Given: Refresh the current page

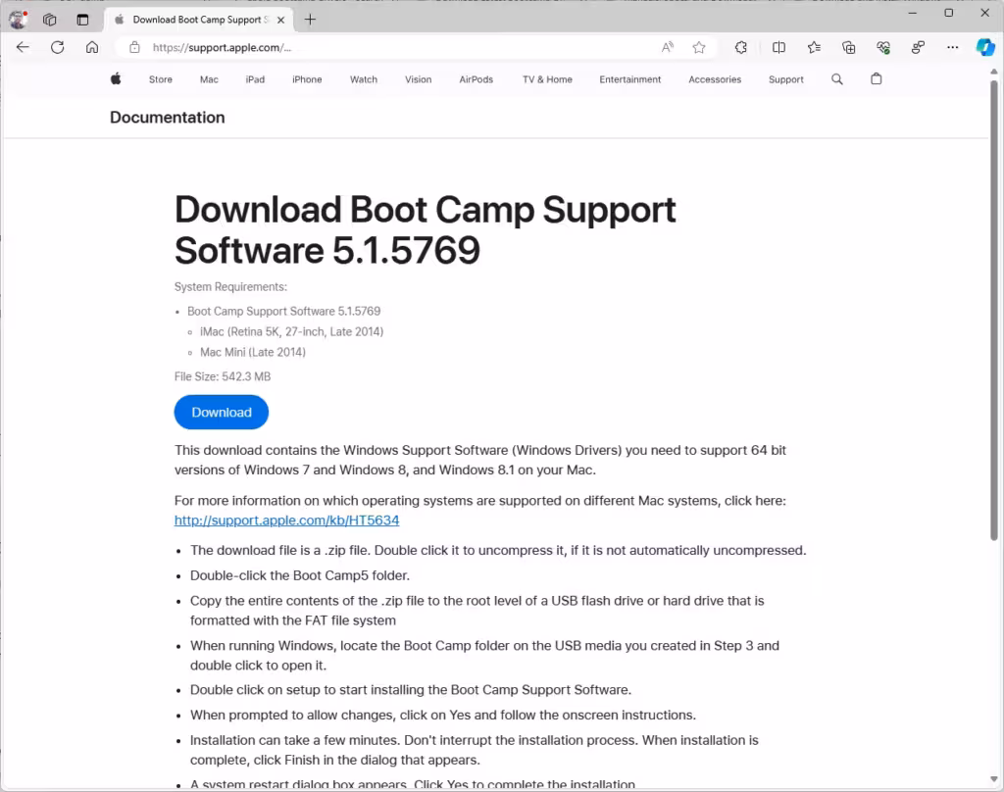Looking at the screenshot, I should pos(58,47).
